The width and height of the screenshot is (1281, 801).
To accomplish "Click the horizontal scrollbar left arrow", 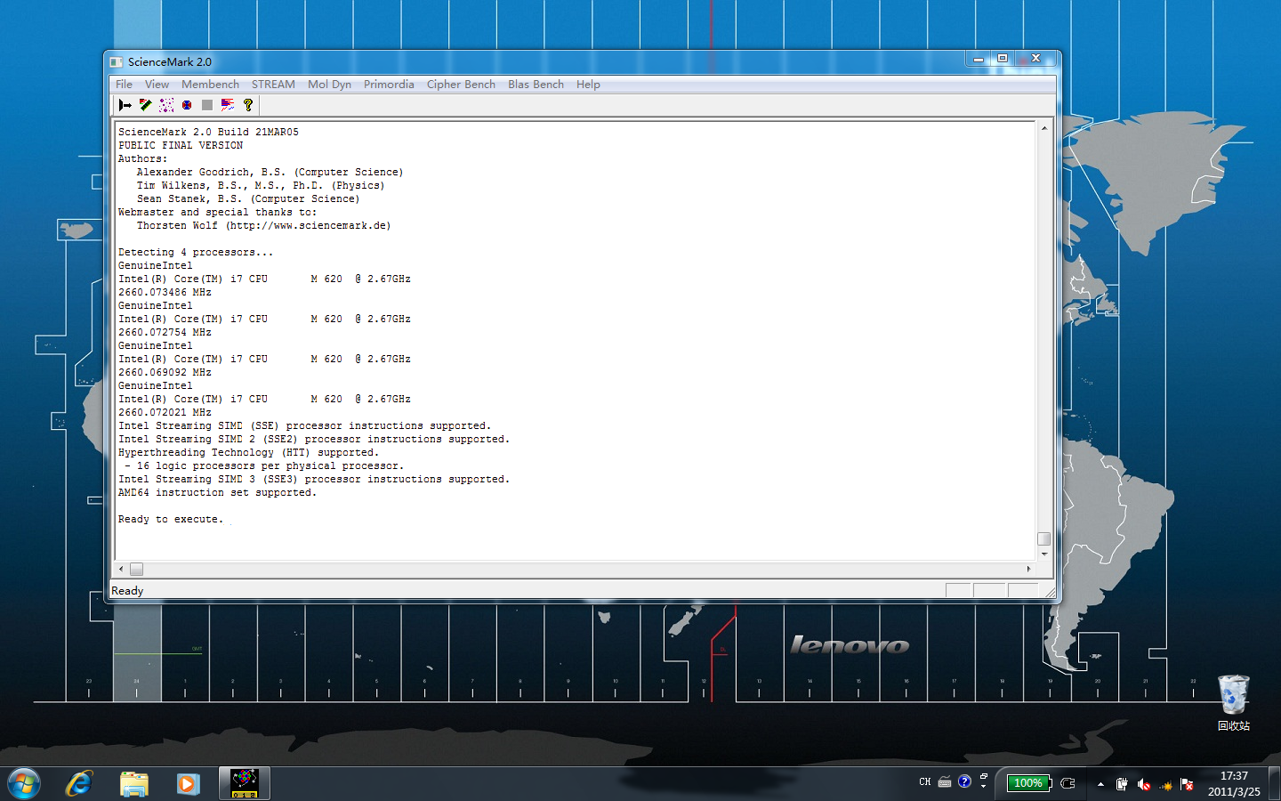I will (x=122, y=569).
